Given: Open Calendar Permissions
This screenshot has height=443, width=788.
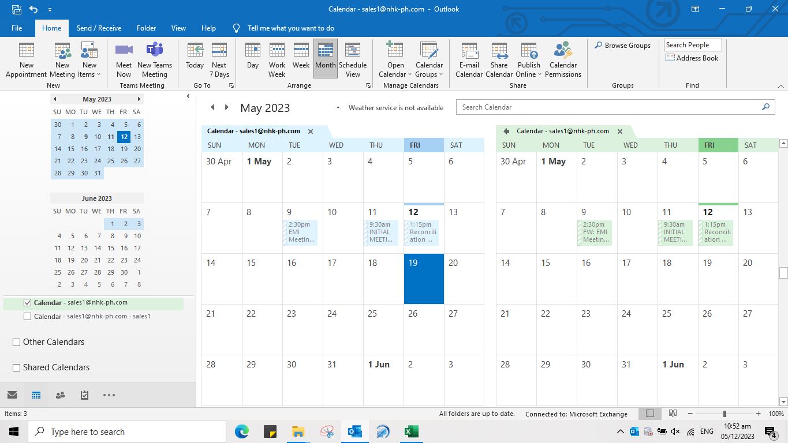Looking at the screenshot, I should pos(563,59).
